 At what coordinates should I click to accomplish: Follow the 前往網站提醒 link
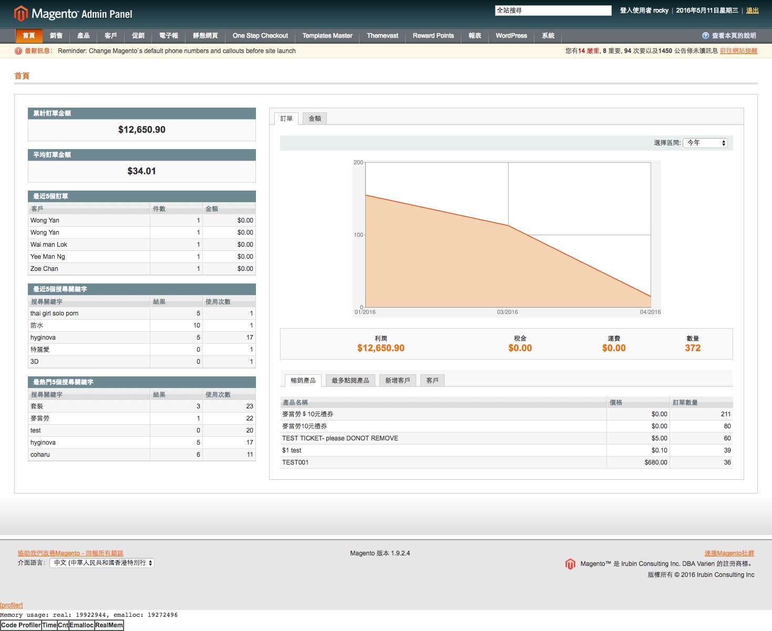[738, 51]
